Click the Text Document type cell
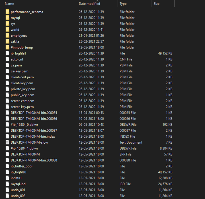 pos(131,142)
